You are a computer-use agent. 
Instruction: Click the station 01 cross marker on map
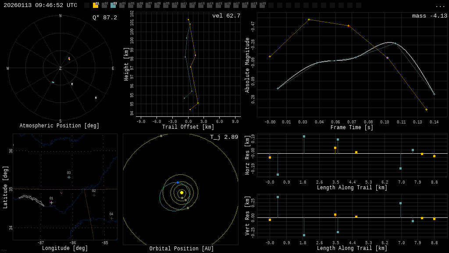coord(51,202)
